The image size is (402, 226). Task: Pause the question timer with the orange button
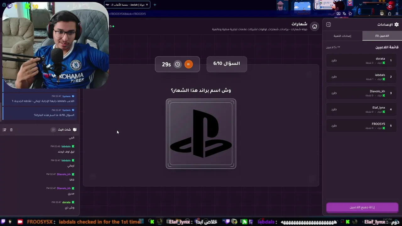click(188, 64)
